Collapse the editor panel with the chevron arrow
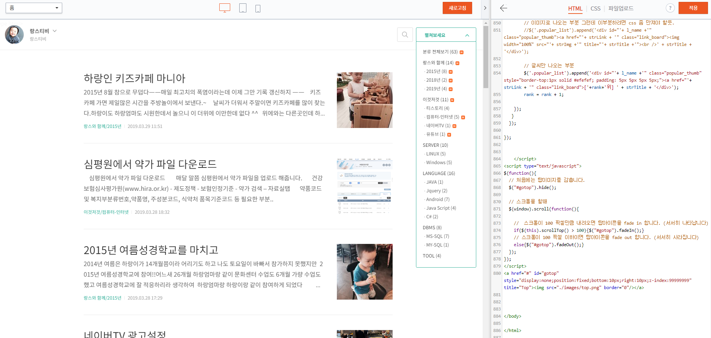This screenshot has width=711, height=338. [x=485, y=8]
